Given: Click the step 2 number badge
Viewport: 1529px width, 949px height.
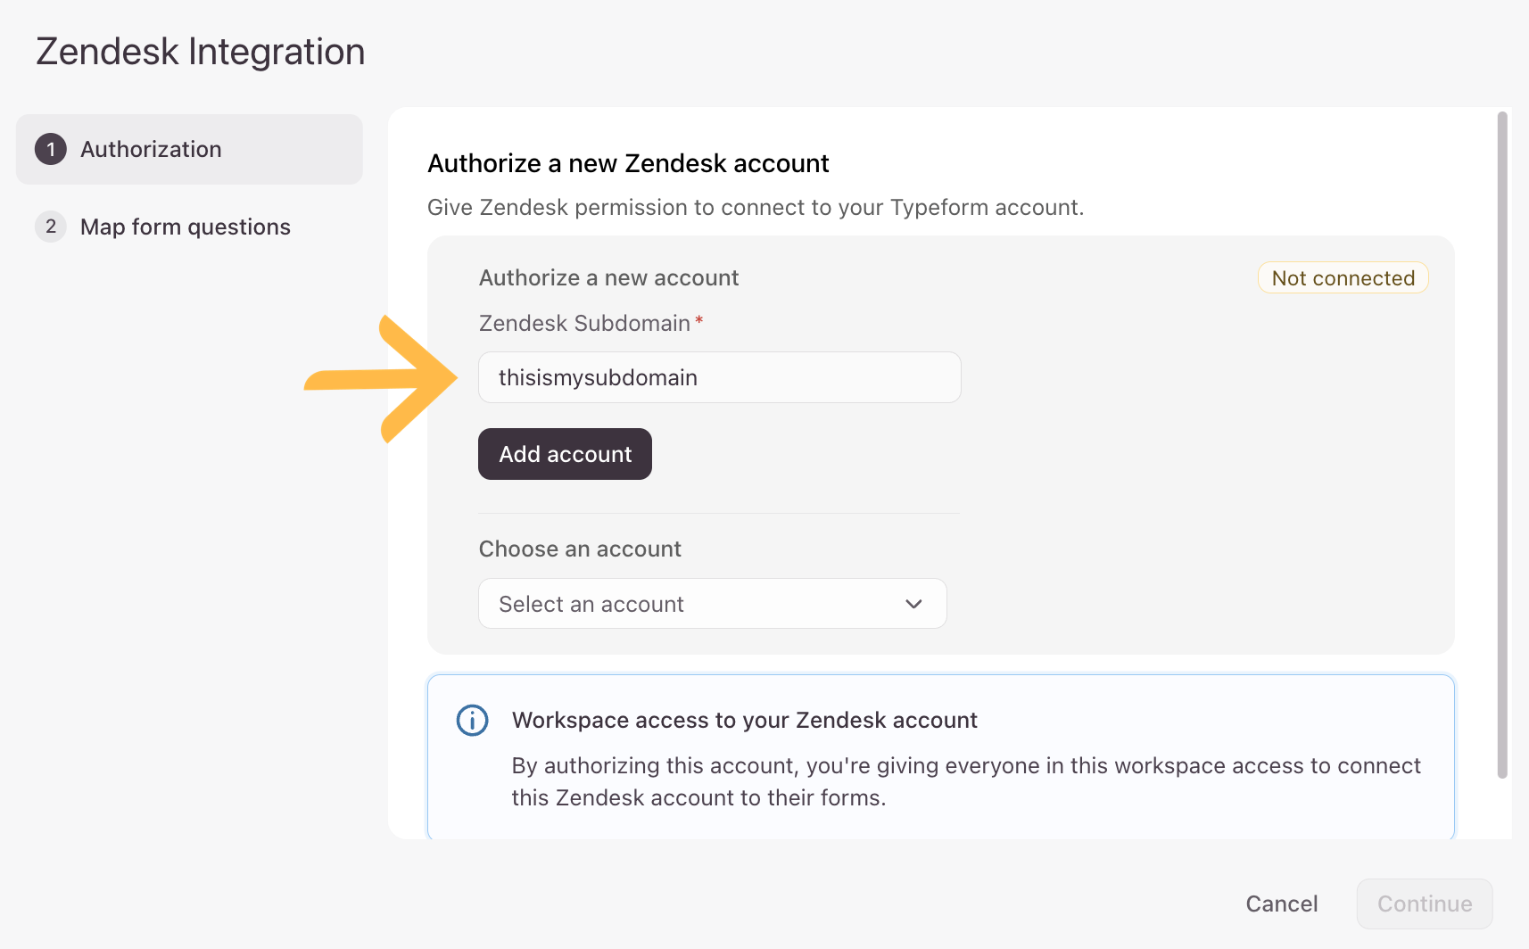Looking at the screenshot, I should (x=51, y=227).
